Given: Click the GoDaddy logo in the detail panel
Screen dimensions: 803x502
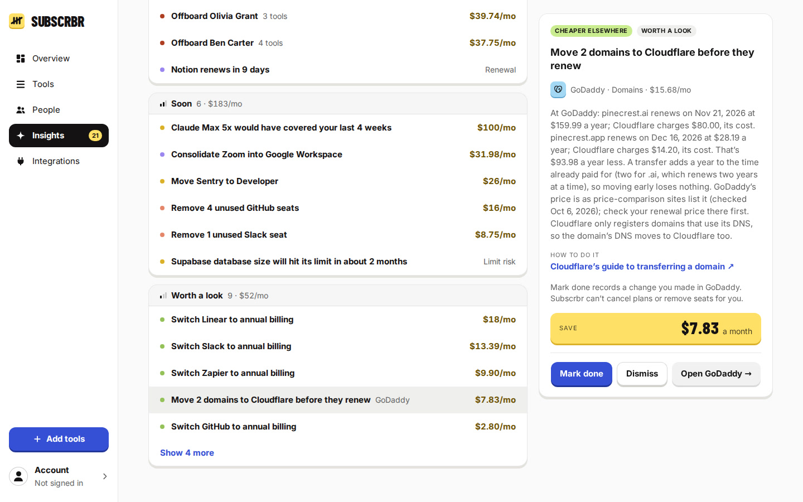Looking at the screenshot, I should (558, 90).
